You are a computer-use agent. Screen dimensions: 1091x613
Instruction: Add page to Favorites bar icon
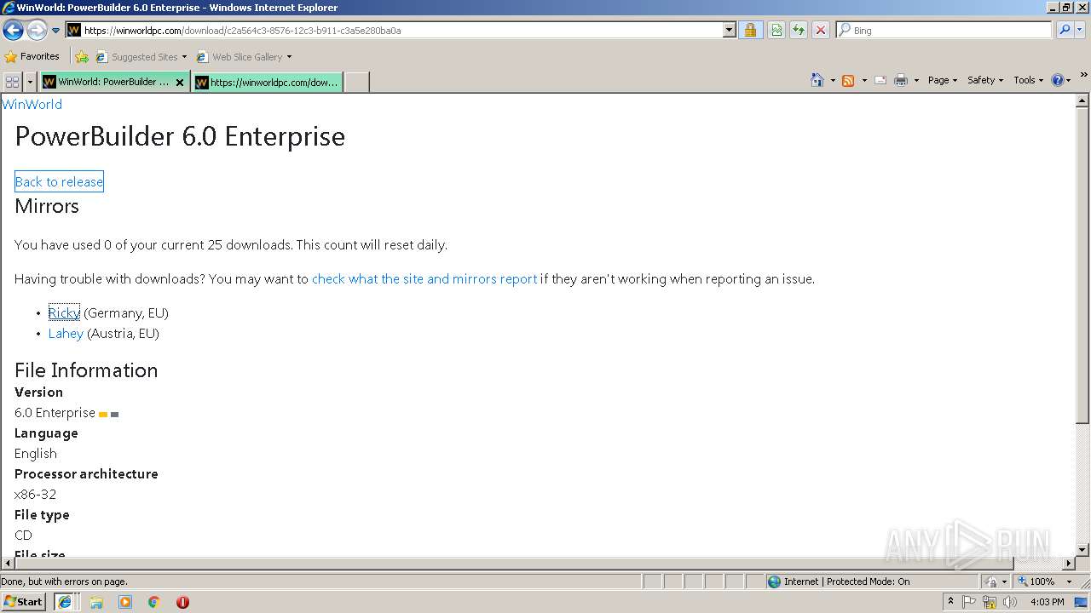(x=82, y=57)
